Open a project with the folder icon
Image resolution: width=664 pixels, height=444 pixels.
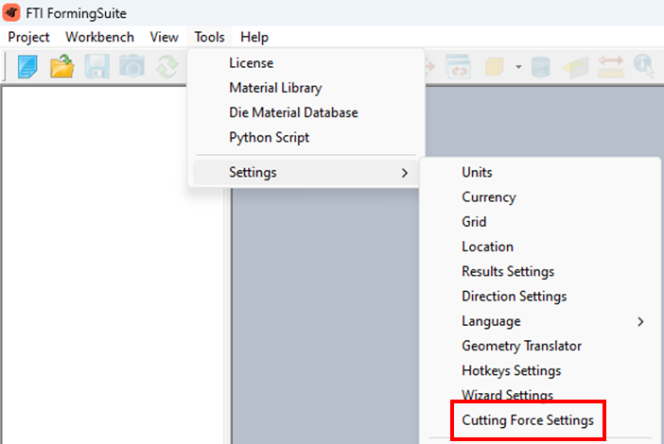(x=62, y=67)
